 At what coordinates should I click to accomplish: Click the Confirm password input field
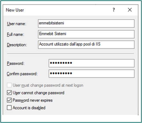pyautogui.click(x=91, y=74)
